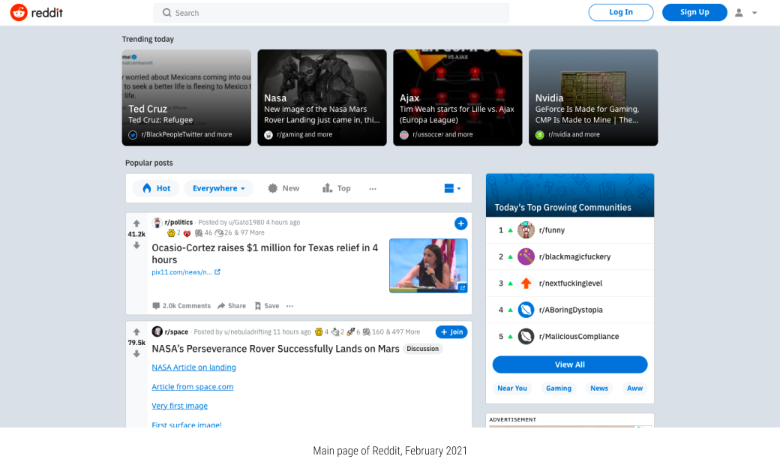Expand the Everywhere location dropdown

click(x=219, y=188)
